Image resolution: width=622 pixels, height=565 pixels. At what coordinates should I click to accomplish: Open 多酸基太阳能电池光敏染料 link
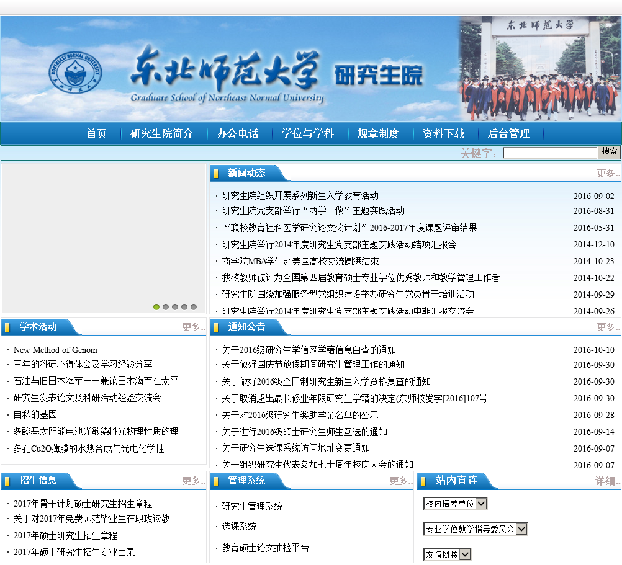point(96,432)
